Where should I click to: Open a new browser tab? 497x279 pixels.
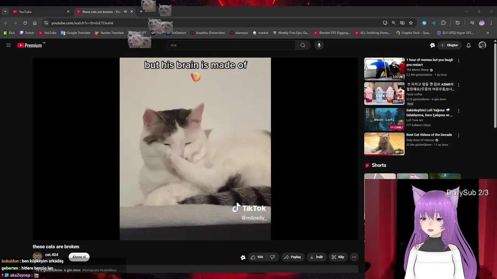tap(141, 12)
